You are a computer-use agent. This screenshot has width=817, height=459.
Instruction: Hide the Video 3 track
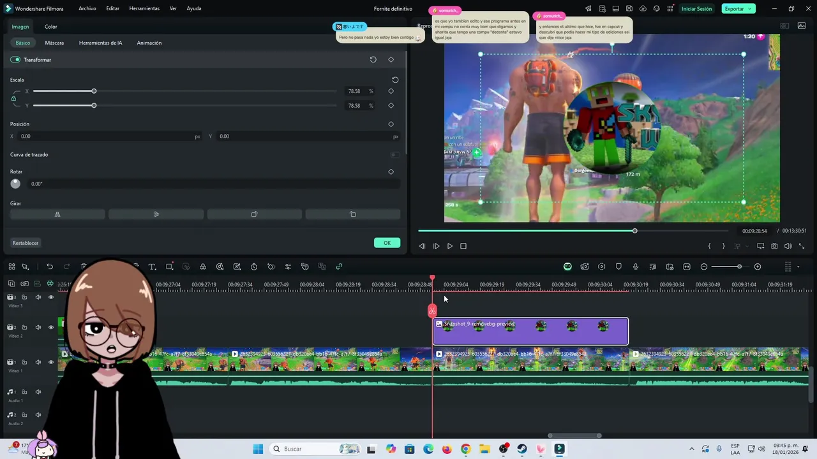(51, 297)
